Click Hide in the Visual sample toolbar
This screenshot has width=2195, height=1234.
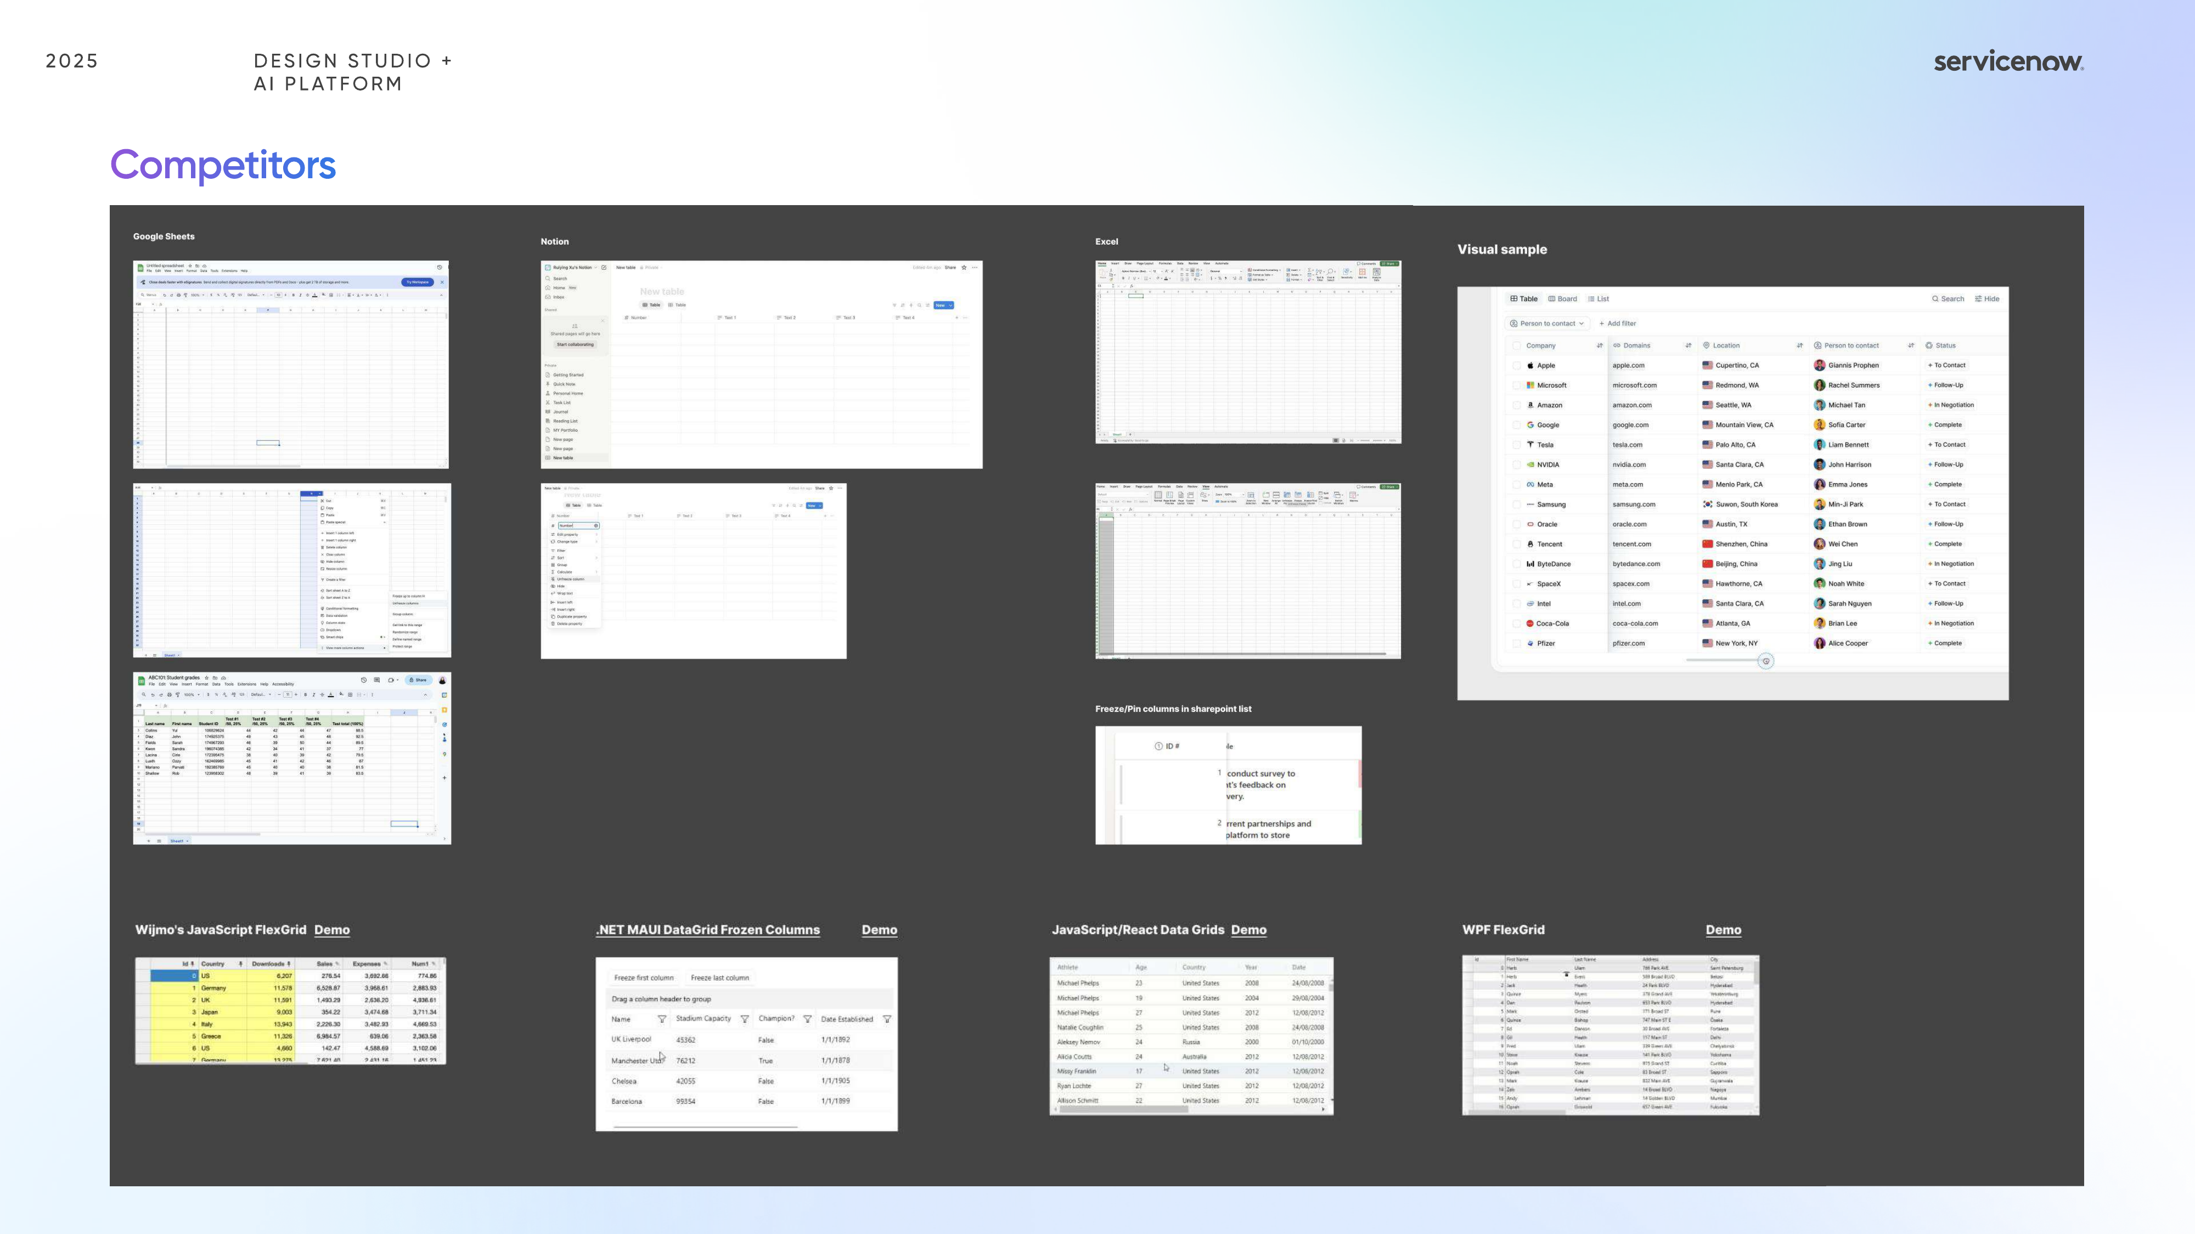[1987, 299]
